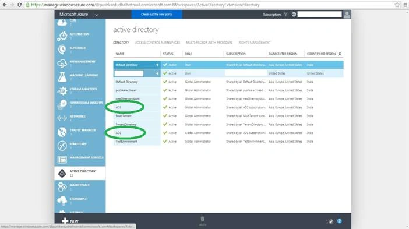This screenshot has height=229, width=409.
Task: Open the completed operations notification icon
Action: point(331,221)
